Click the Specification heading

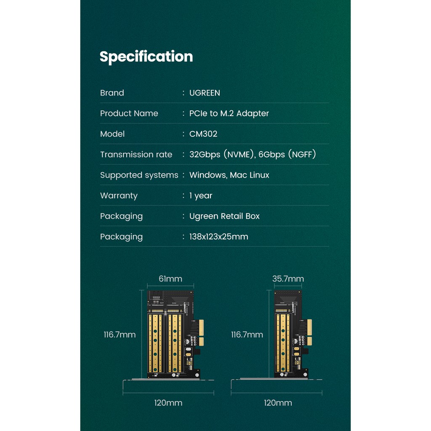[x=146, y=57]
